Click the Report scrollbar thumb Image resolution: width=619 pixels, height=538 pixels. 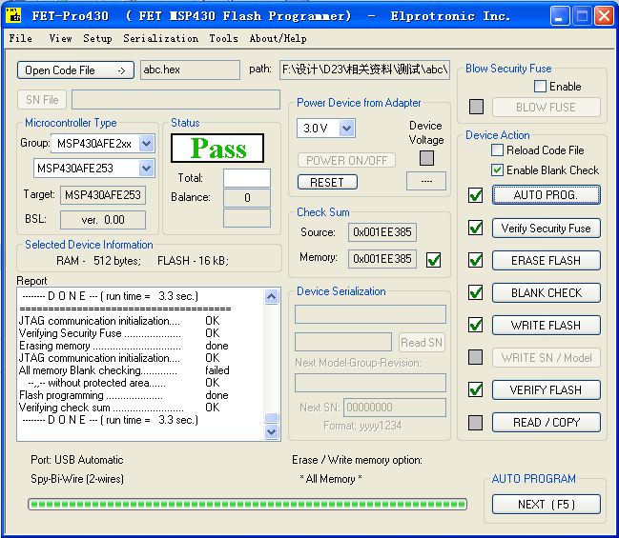point(271,417)
